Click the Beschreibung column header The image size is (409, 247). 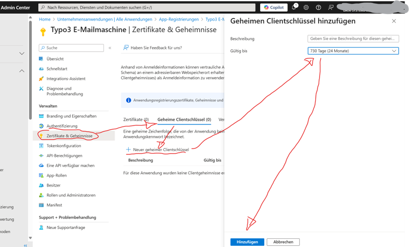(x=140, y=160)
